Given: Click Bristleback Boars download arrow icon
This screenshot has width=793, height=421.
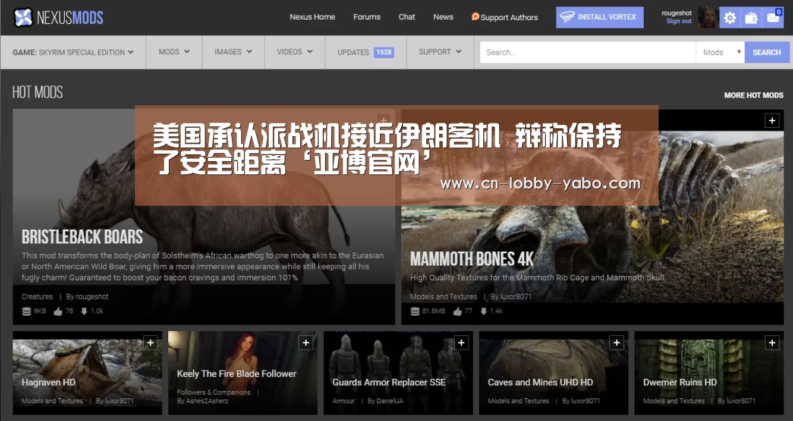Looking at the screenshot, I should (84, 311).
